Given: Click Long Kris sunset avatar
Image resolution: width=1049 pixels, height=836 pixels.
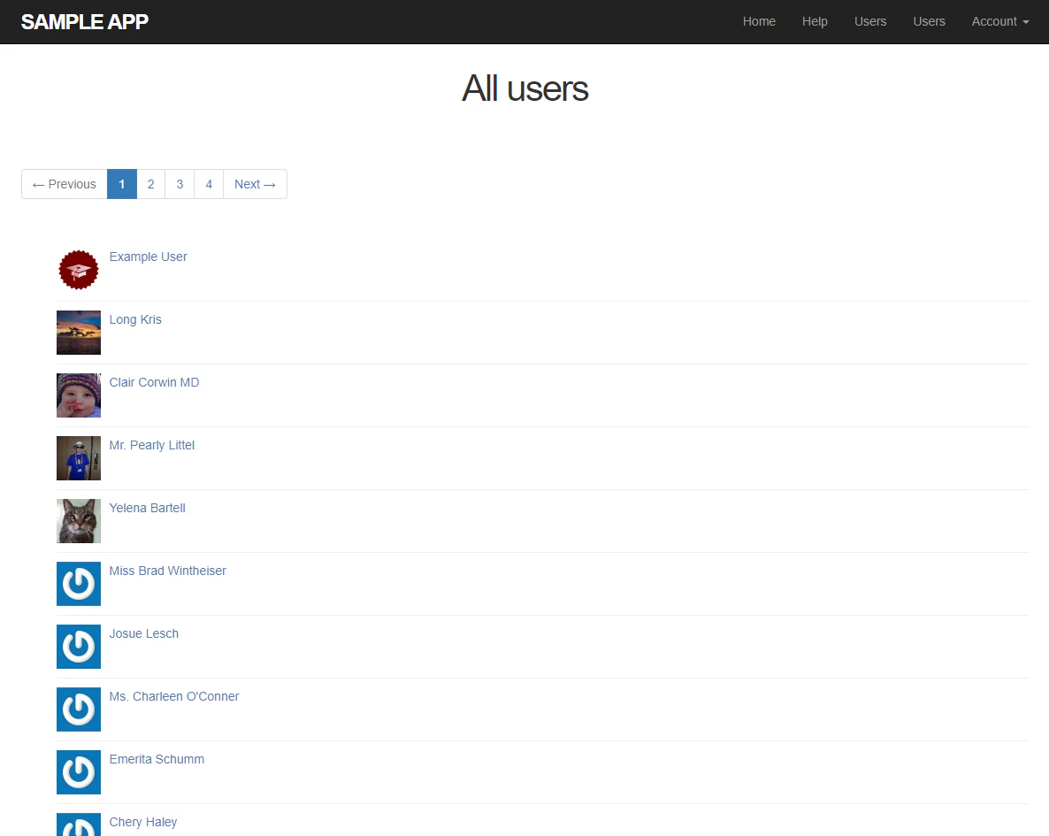Looking at the screenshot, I should point(78,333).
